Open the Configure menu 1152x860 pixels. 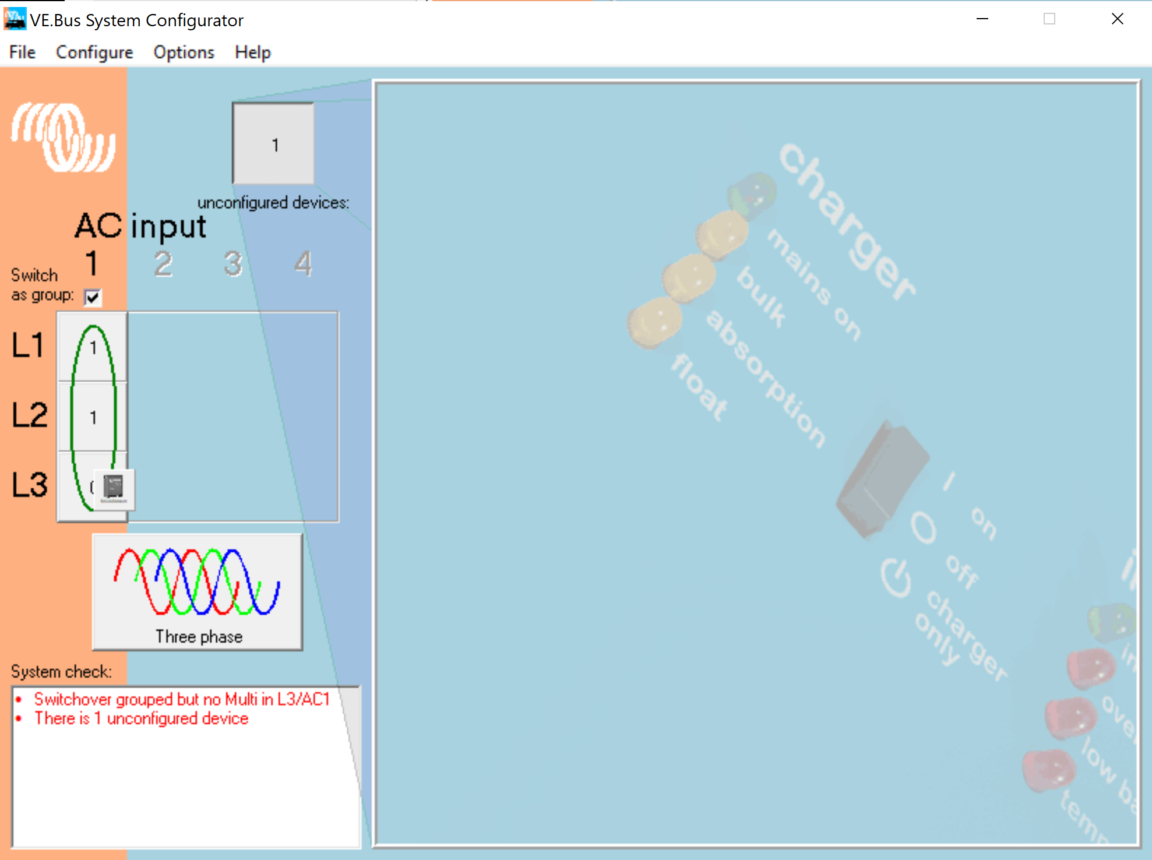[x=94, y=52]
